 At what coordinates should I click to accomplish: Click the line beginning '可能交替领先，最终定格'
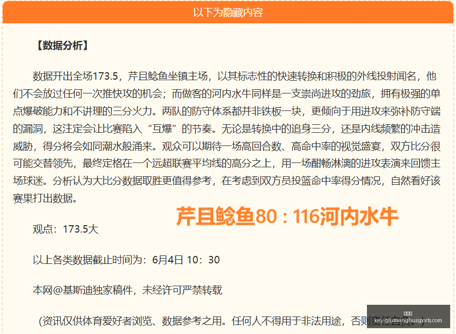pos(226,164)
